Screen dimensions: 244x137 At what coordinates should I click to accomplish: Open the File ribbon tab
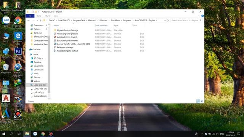pyautogui.click(x=30, y=16)
